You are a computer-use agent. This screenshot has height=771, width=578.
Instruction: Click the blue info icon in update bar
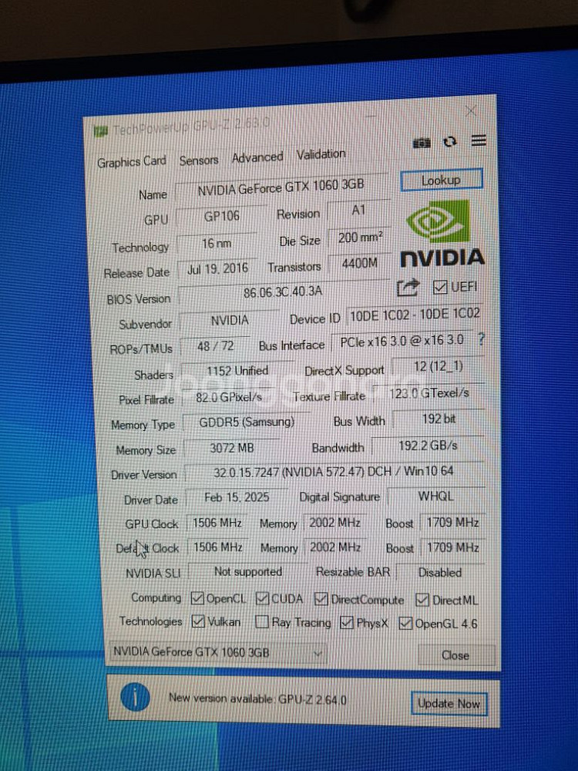click(135, 697)
